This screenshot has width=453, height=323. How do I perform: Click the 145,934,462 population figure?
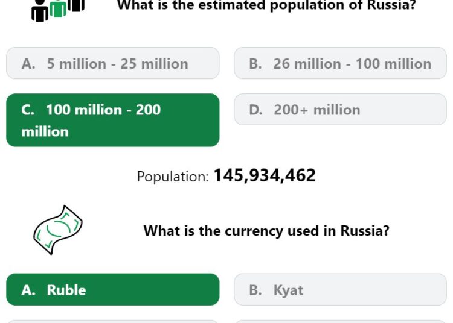pyautogui.click(x=265, y=175)
